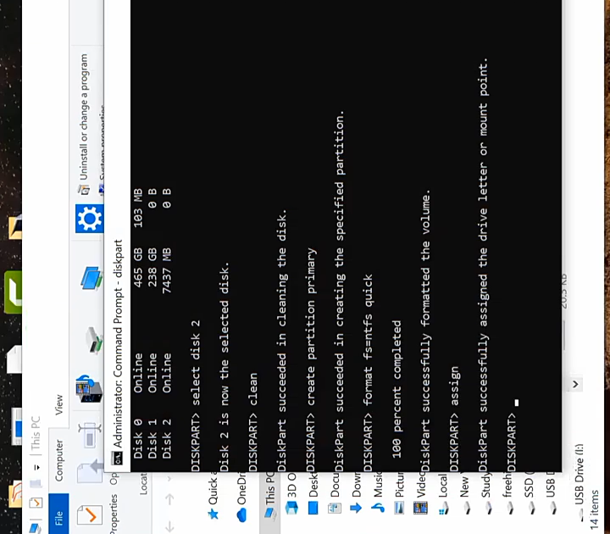The image size is (610, 534).
Task: Click the Disk 2 row showing 7437 MB
Action: 167,325
